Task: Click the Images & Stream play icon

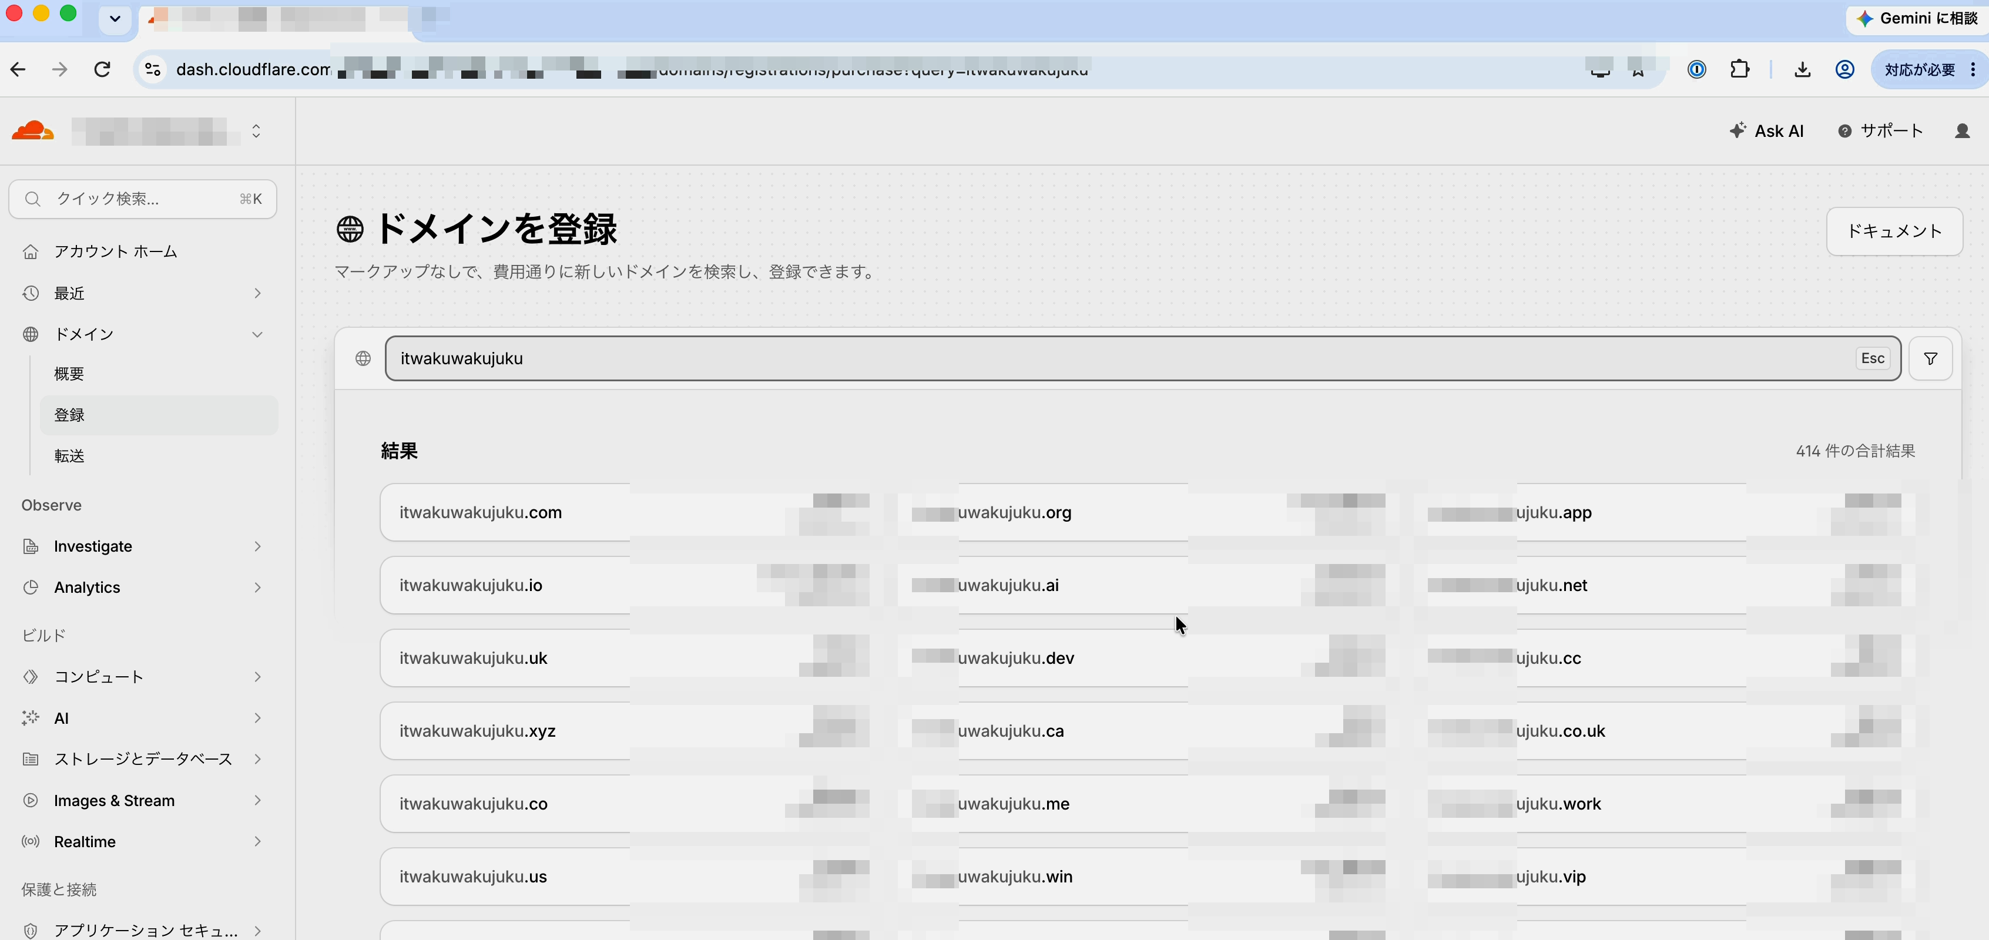Action: tap(31, 800)
